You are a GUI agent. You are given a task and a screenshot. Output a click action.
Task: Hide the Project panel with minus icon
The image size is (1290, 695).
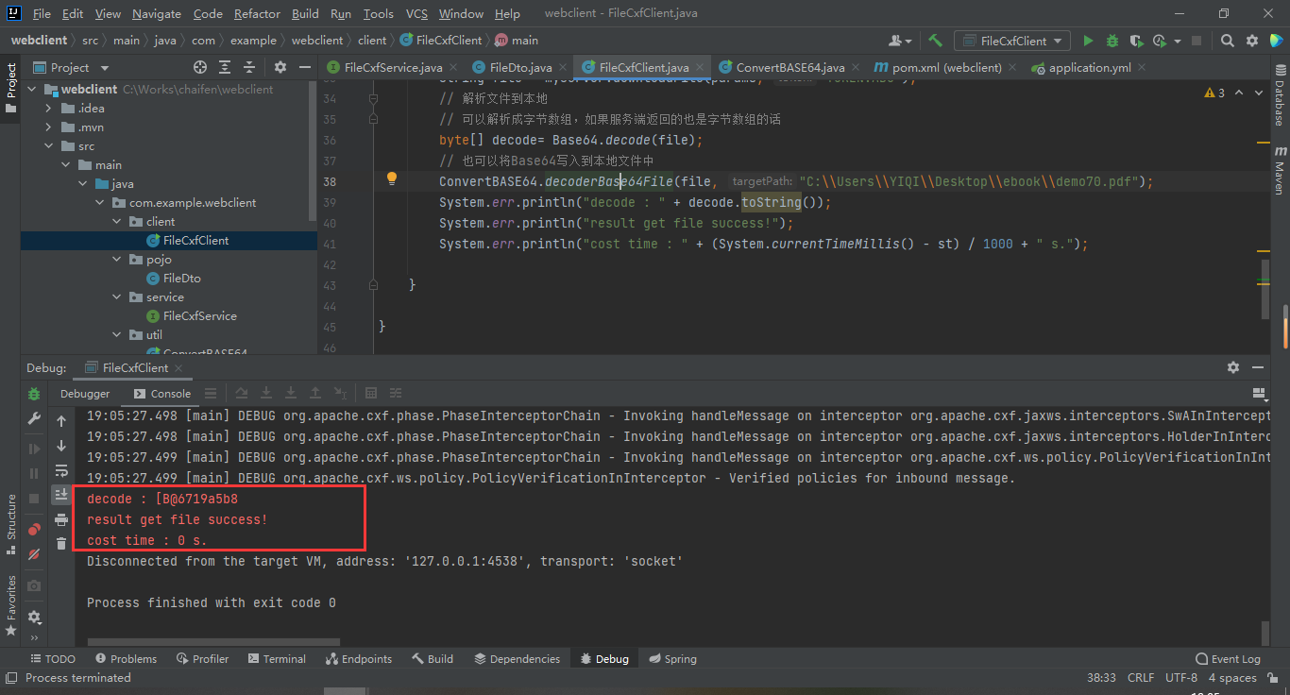[x=304, y=67]
